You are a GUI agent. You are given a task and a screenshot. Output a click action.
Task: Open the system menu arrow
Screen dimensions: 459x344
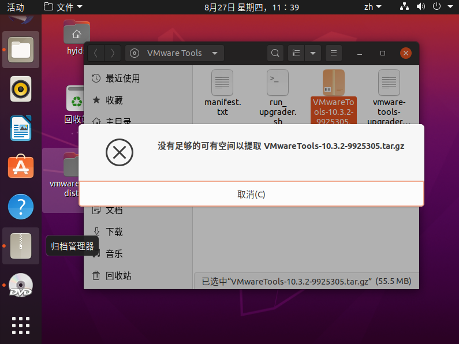[450, 7]
